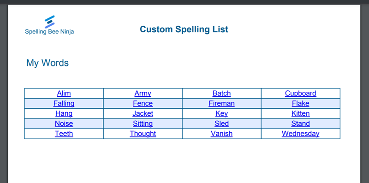Screen dimensions: 369x183
Task: Open the Cupboard word link
Action: [301, 94]
